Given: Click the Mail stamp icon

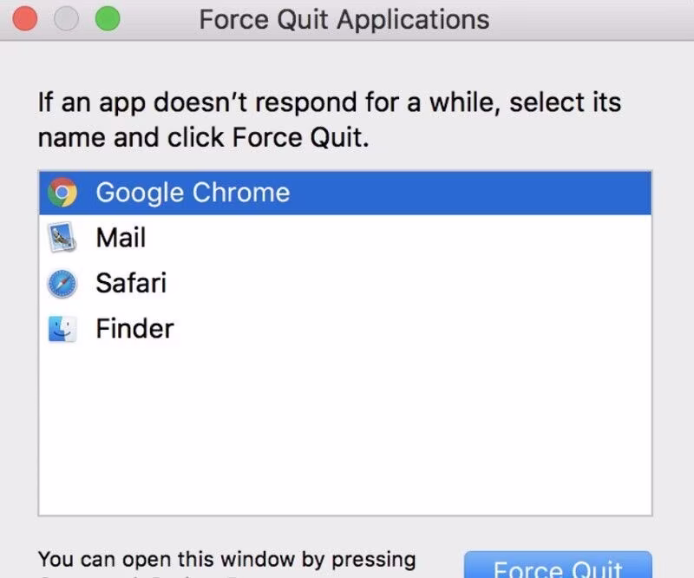Looking at the screenshot, I should pos(63,238).
